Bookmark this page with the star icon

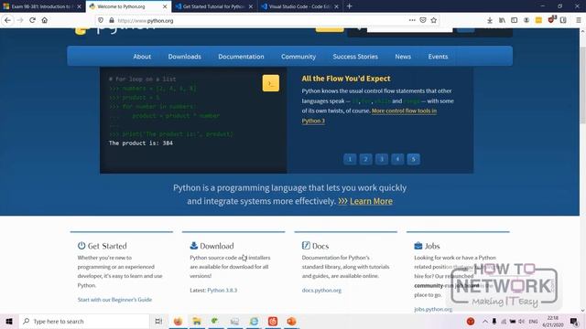coord(433,20)
